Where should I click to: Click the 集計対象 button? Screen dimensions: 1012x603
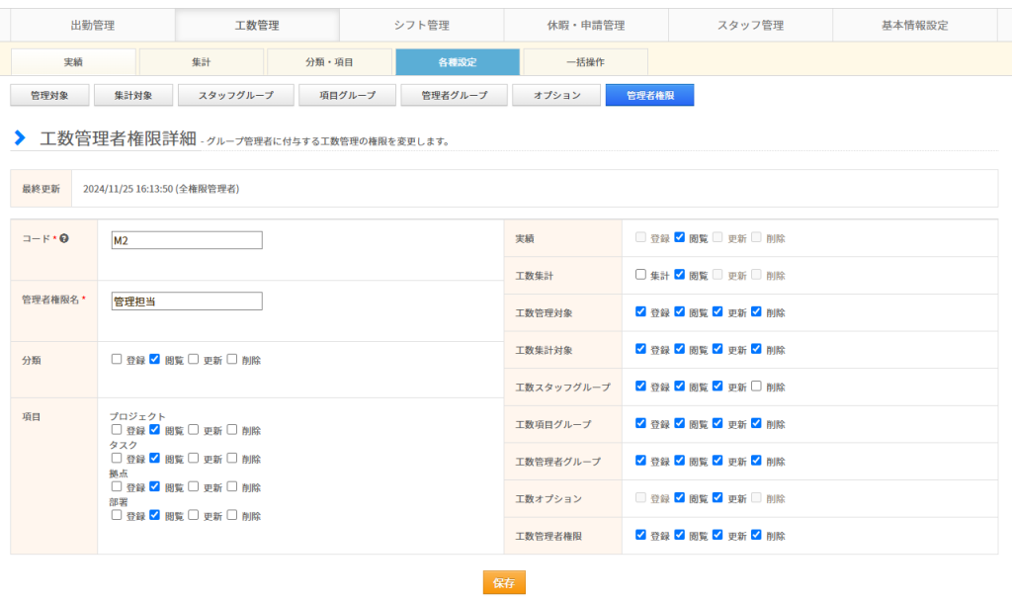coord(133,95)
